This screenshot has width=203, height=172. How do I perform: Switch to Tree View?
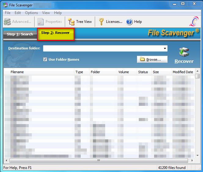point(80,22)
